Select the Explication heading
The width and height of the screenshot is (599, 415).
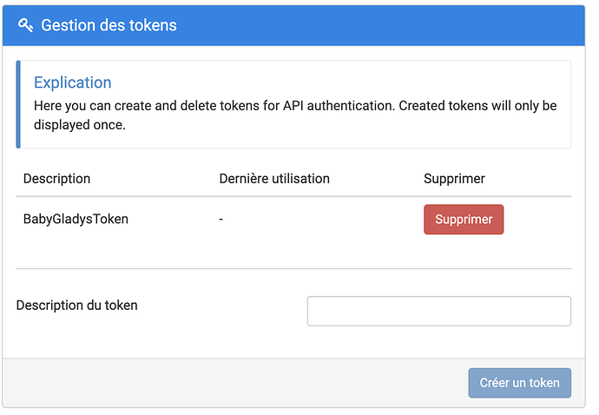(x=72, y=82)
